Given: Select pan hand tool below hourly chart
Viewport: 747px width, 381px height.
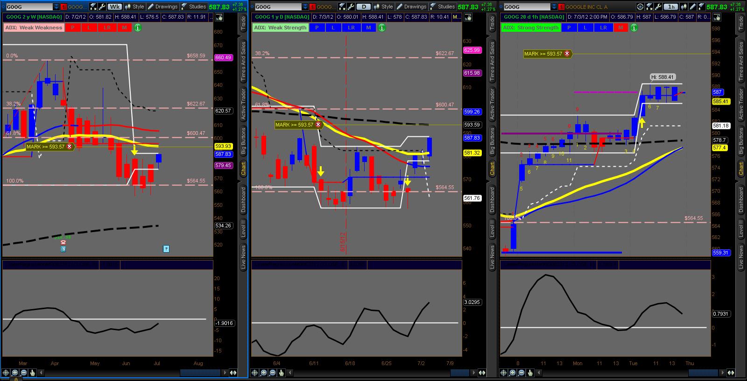Looking at the screenshot, I should point(530,373).
